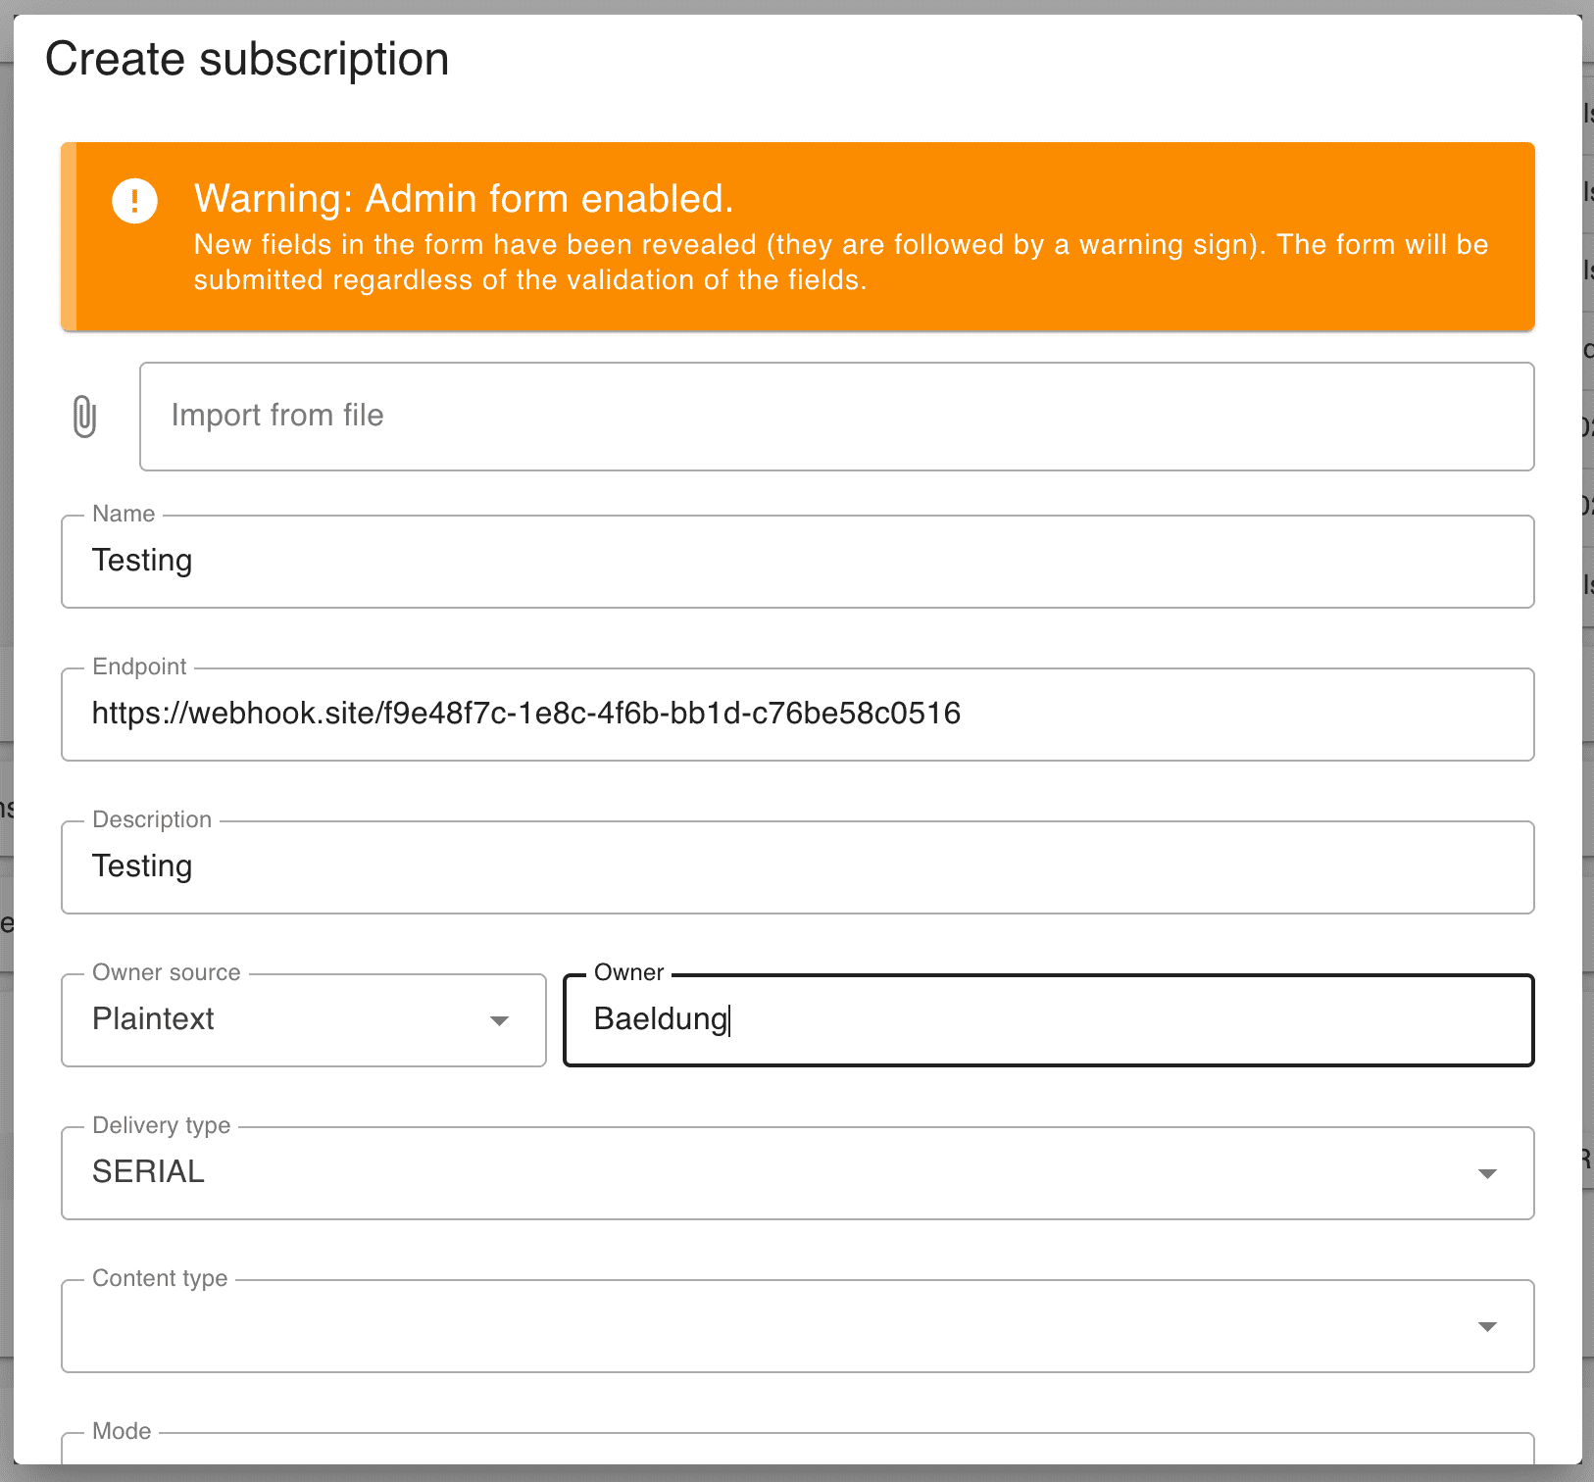The image size is (1594, 1482).
Task: Click the Content type dropdown arrow
Action: [1487, 1327]
